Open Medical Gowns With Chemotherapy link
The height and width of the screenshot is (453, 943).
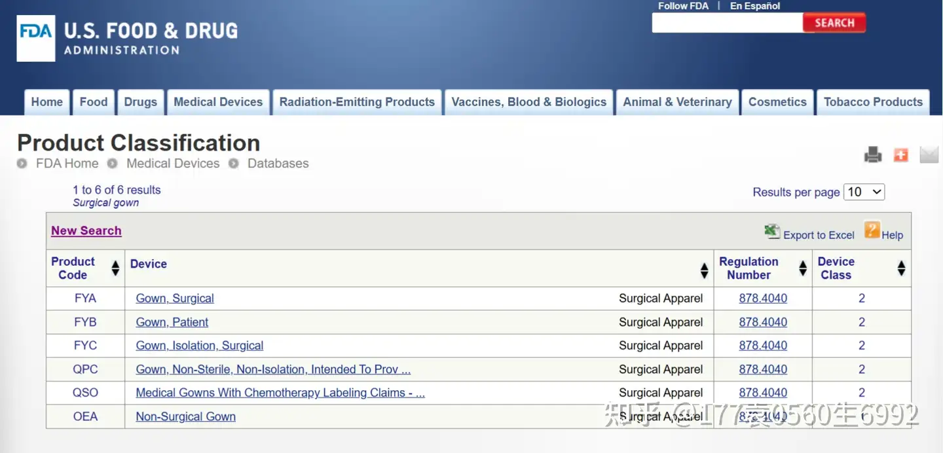coord(280,393)
